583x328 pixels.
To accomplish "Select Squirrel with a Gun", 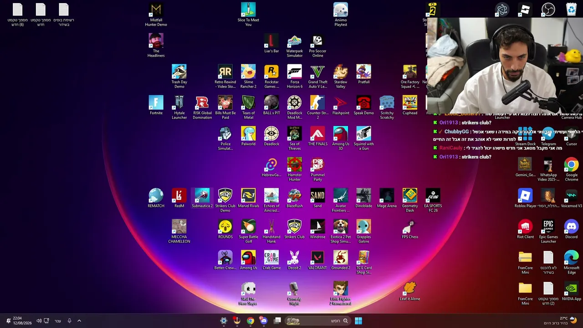I will 363,133.
